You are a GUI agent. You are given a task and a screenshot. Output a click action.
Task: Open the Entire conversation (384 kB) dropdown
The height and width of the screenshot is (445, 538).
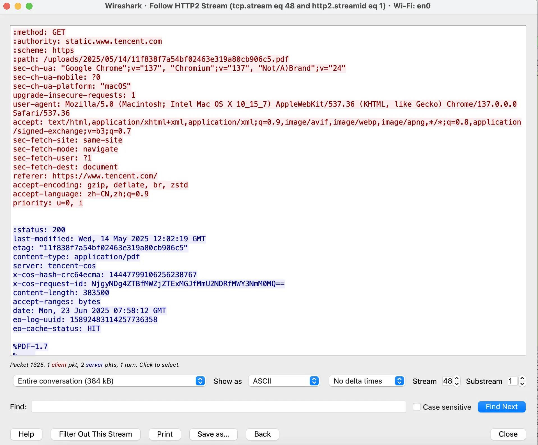click(110, 381)
